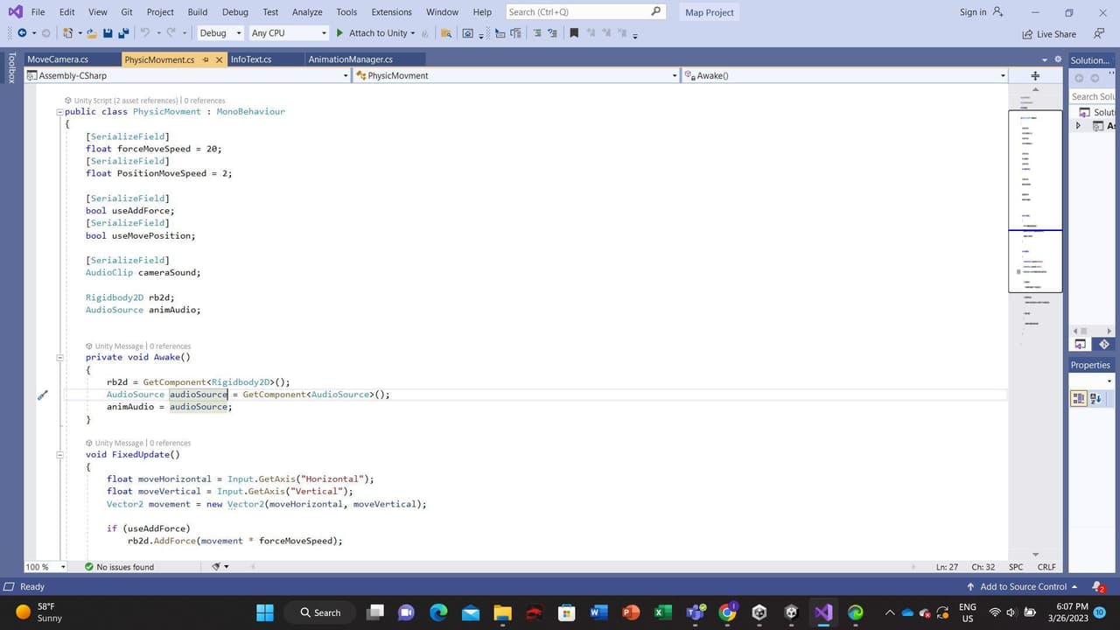Click the search magnifier icon in title bar
1120x630 pixels.
click(656, 11)
